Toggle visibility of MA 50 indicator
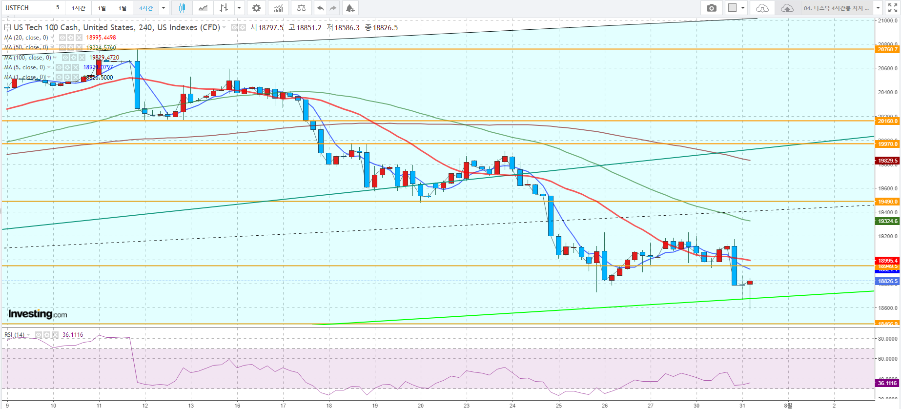The image size is (901, 409). pos(62,47)
